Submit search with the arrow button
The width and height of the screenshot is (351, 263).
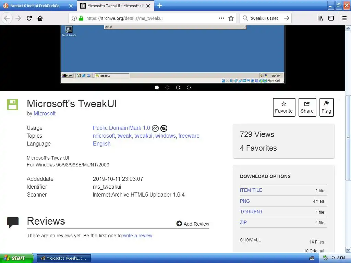(286, 18)
